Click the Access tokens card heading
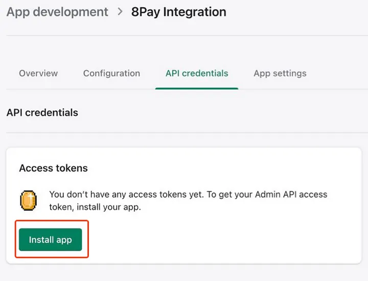This screenshot has height=281, width=368. [x=53, y=168]
